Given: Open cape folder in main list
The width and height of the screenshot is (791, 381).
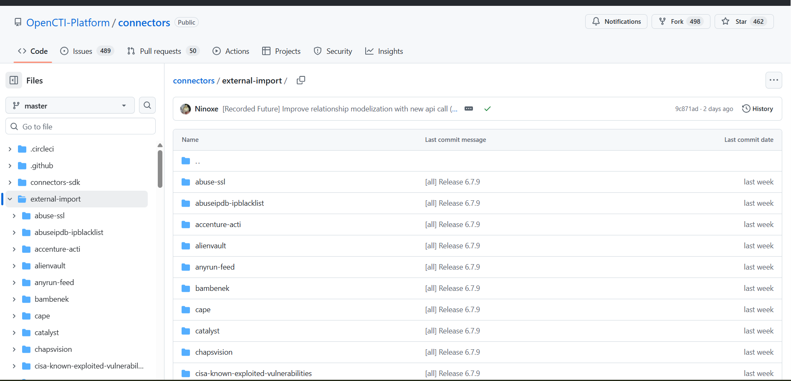Looking at the screenshot, I should [203, 310].
